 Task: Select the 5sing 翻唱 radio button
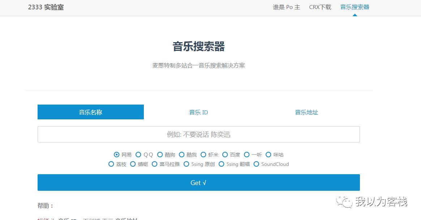(222, 164)
